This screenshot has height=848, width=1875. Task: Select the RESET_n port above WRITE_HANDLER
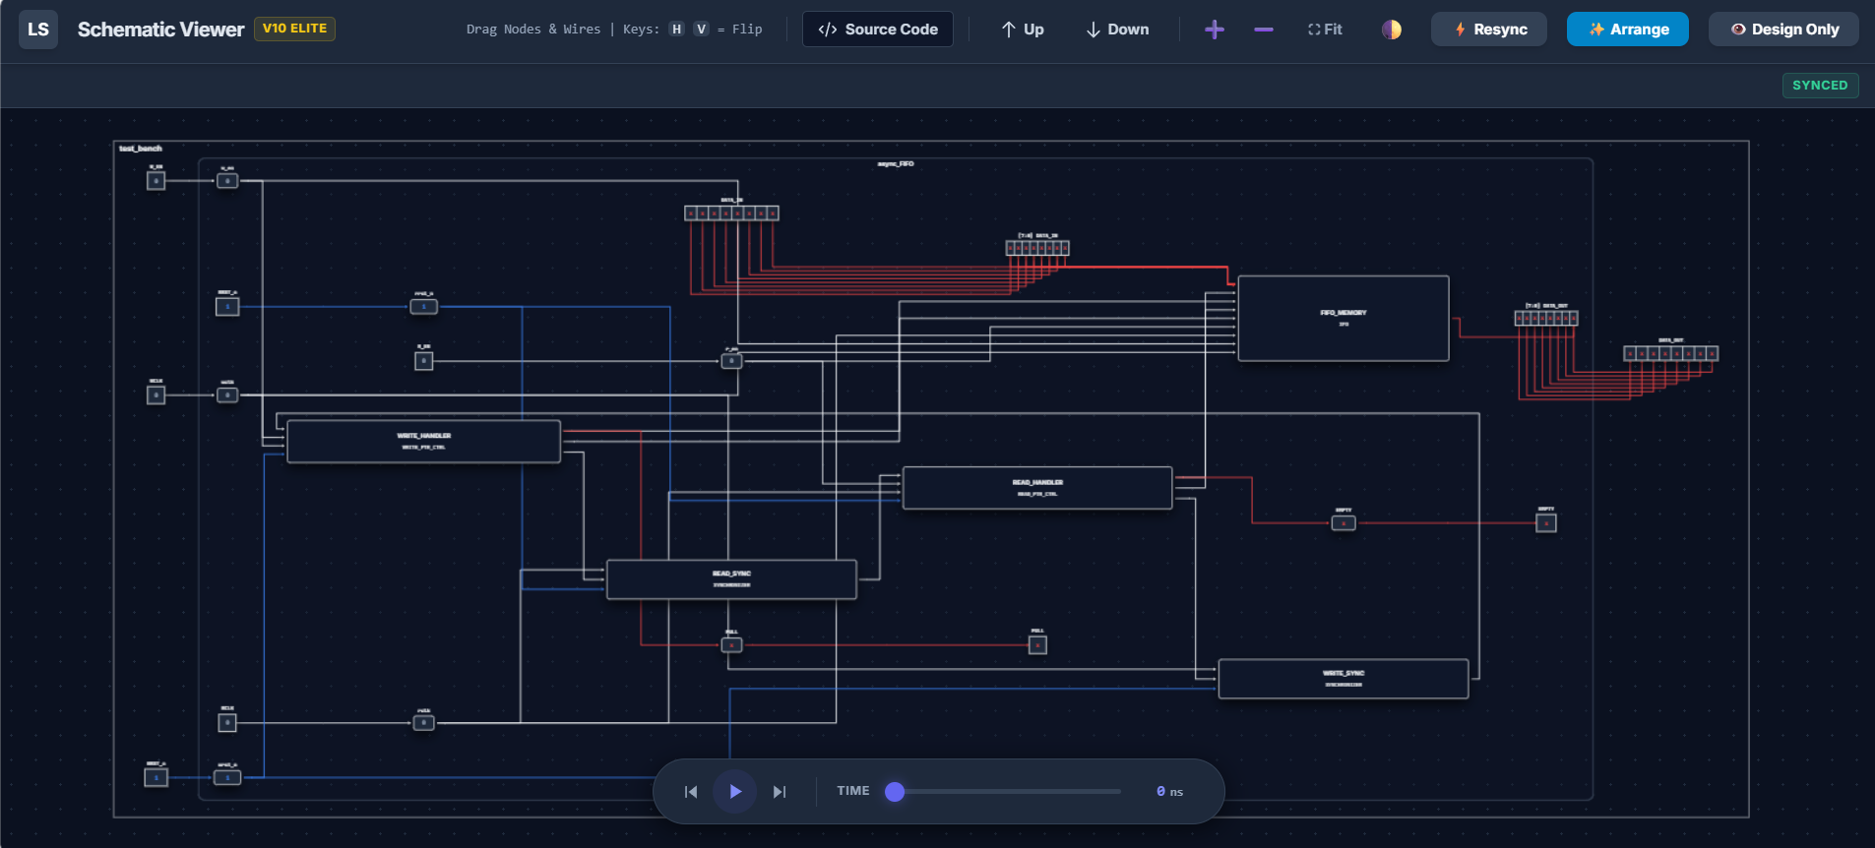click(227, 306)
